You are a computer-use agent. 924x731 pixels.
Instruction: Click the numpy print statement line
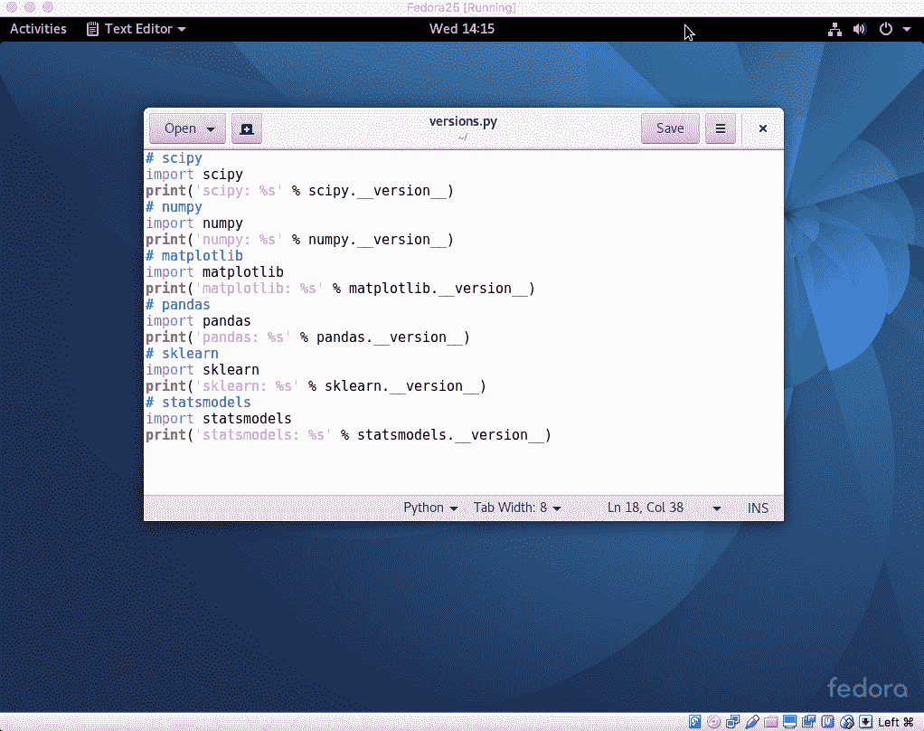(x=300, y=240)
